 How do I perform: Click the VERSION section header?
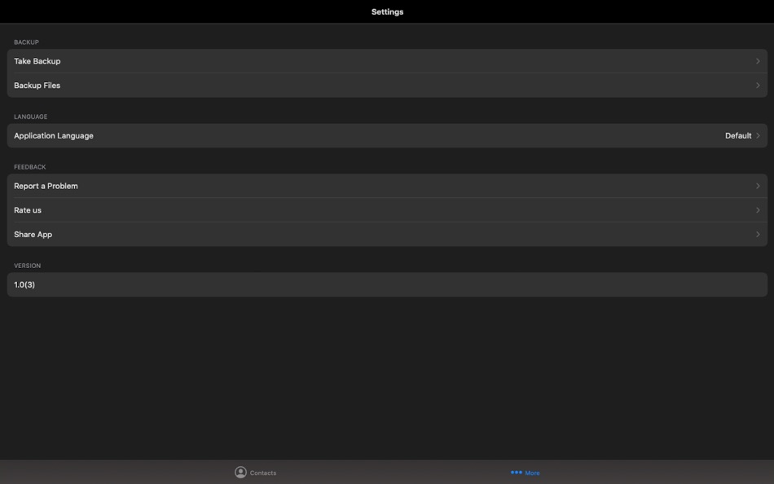(27, 266)
